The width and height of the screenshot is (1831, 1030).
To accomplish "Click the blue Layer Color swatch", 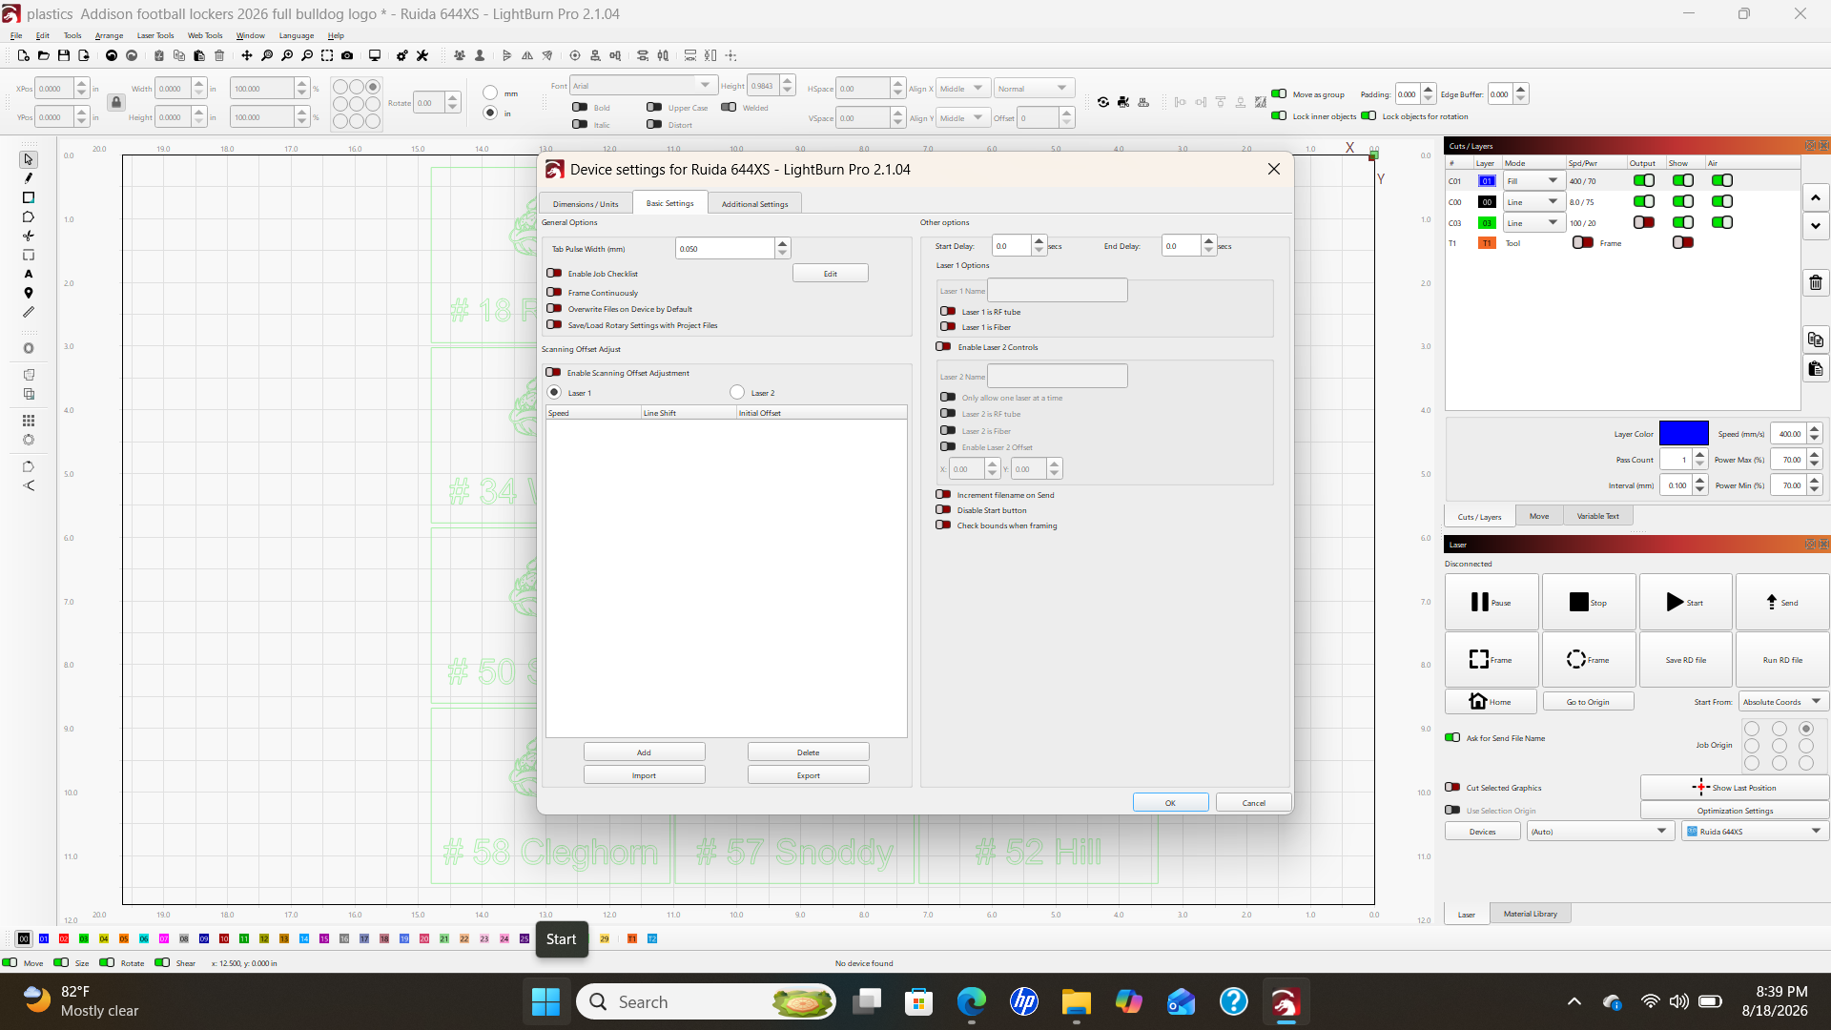I will tap(1684, 434).
